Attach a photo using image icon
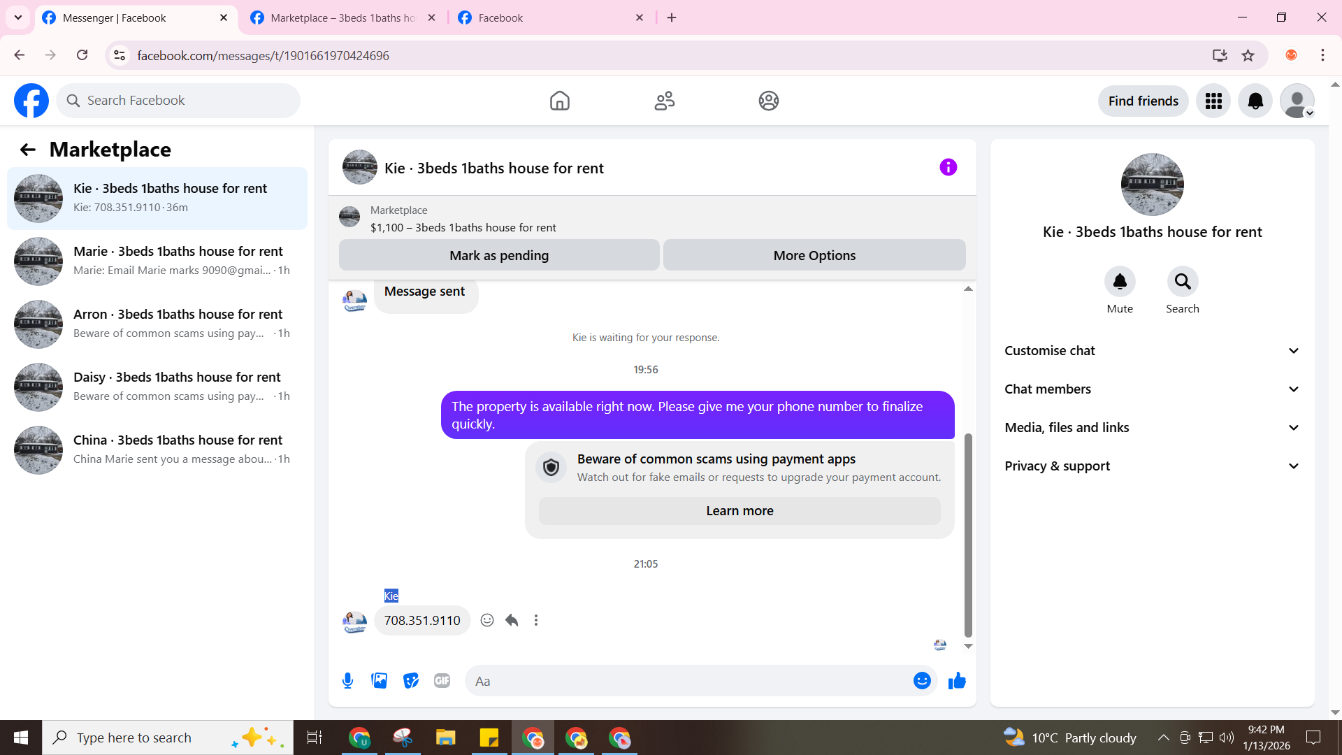Screen dimensions: 1342x755 tap(379, 680)
